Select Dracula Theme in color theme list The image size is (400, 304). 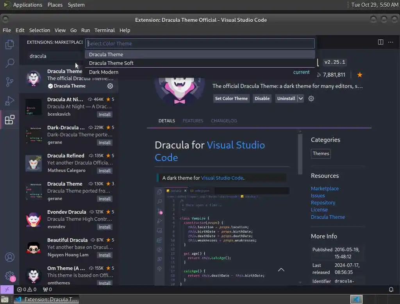tap(200, 54)
